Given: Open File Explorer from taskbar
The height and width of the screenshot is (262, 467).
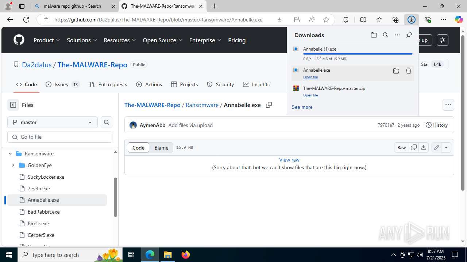Looking at the screenshot, I should [168, 255].
